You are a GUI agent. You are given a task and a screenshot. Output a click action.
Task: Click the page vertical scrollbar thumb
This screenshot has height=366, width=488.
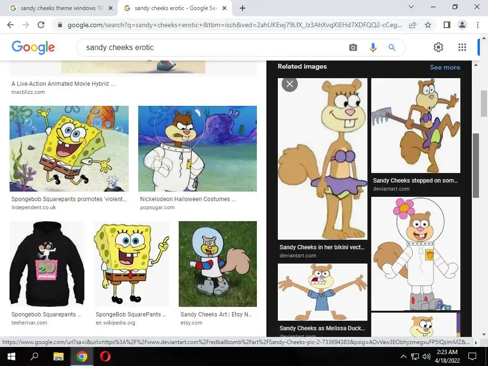click(484, 103)
